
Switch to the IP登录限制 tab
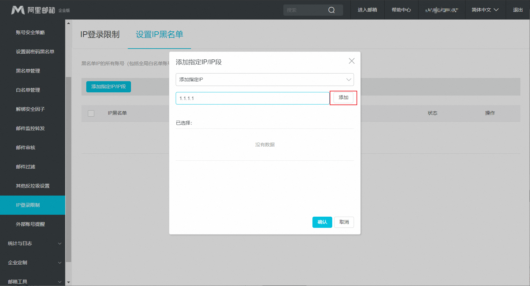[x=100, y=35]
